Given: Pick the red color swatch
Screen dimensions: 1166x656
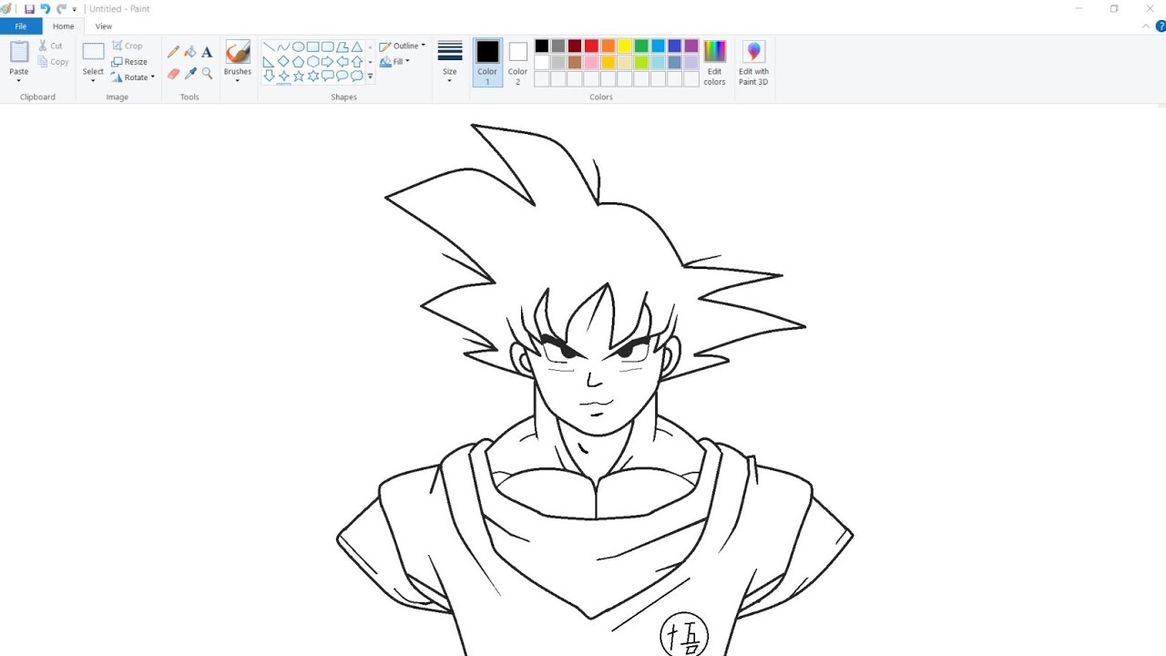Looking at the screenshot, I should (x=591, y=46).
